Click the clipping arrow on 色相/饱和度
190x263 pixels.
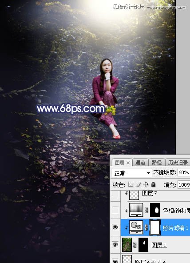coord(127,210)
